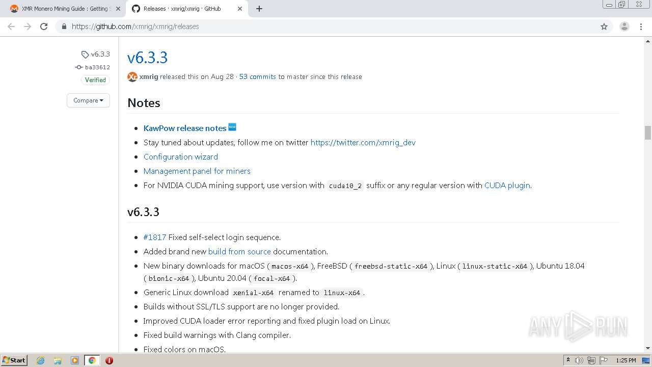Go back using the browser back arrow
Viewport: 652px width, 367px height.
pos(11,27)
